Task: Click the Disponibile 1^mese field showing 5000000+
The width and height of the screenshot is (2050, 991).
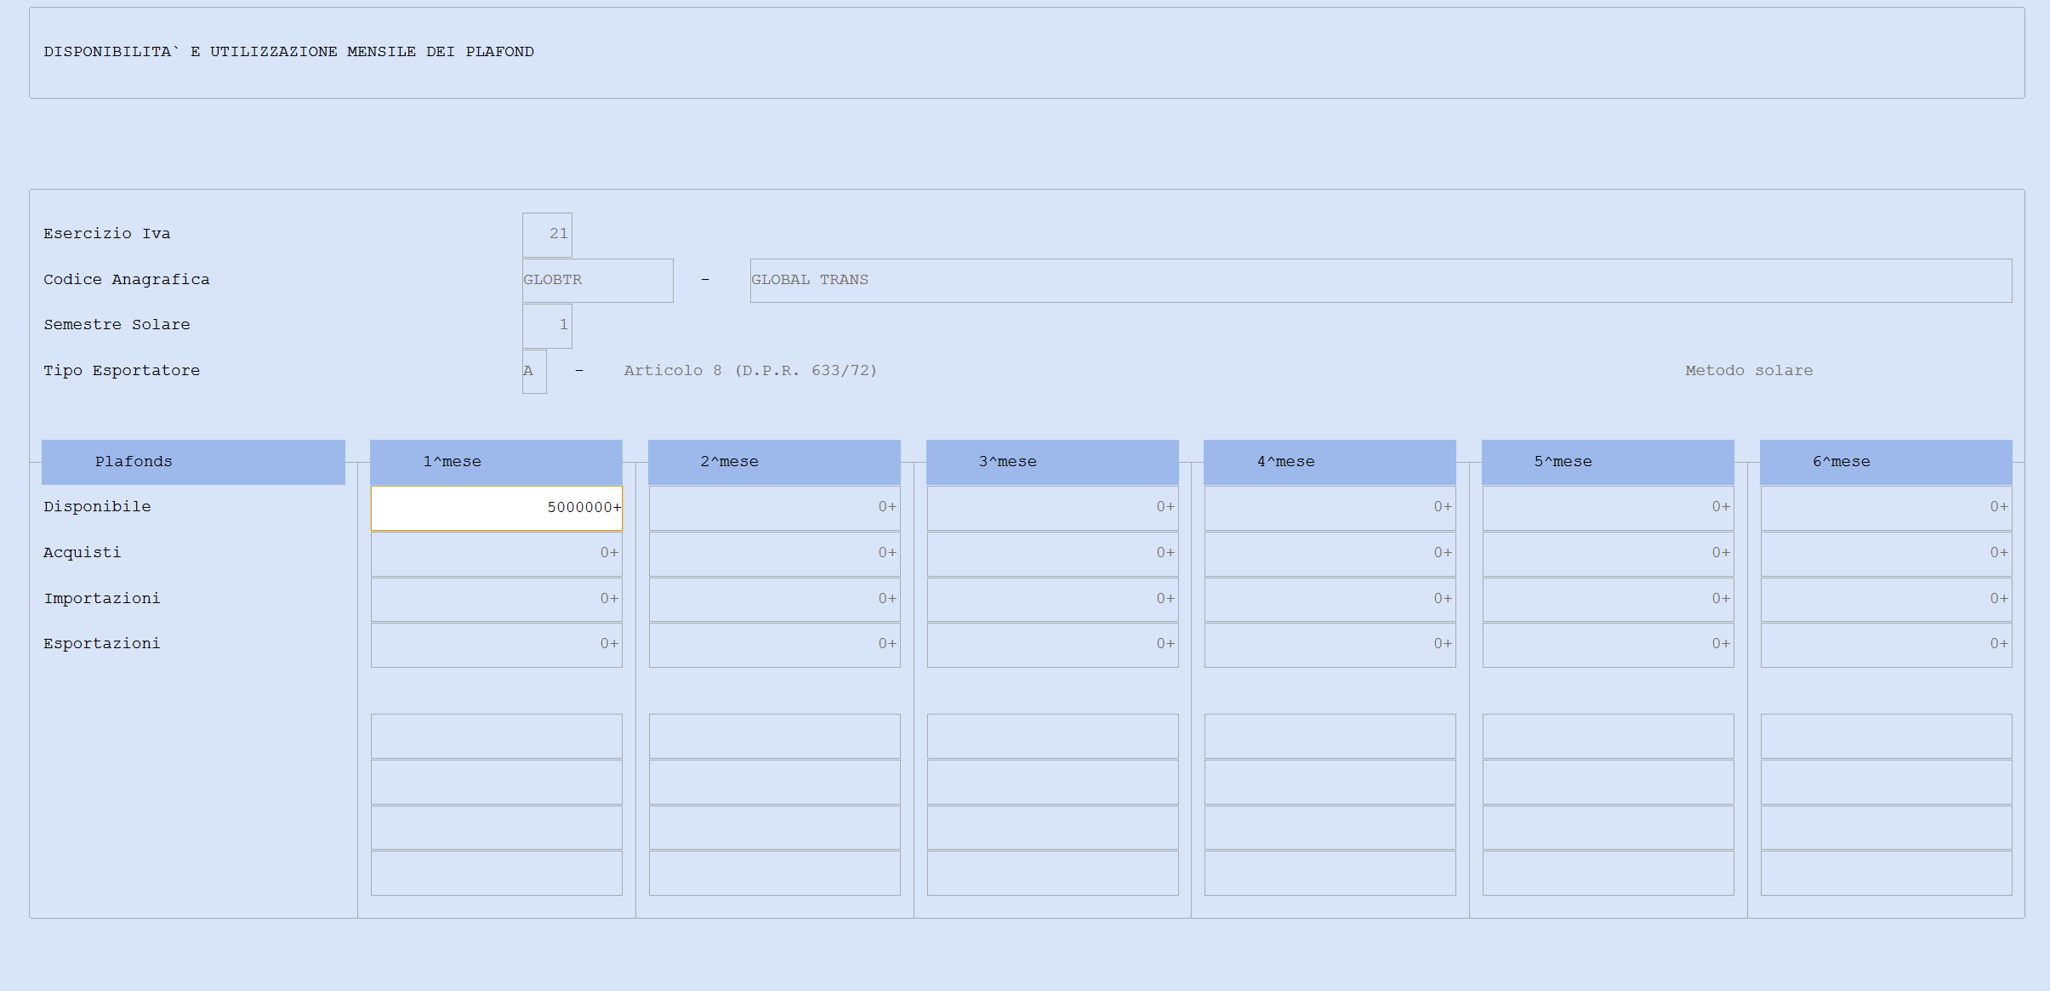Action: [497, 508]
